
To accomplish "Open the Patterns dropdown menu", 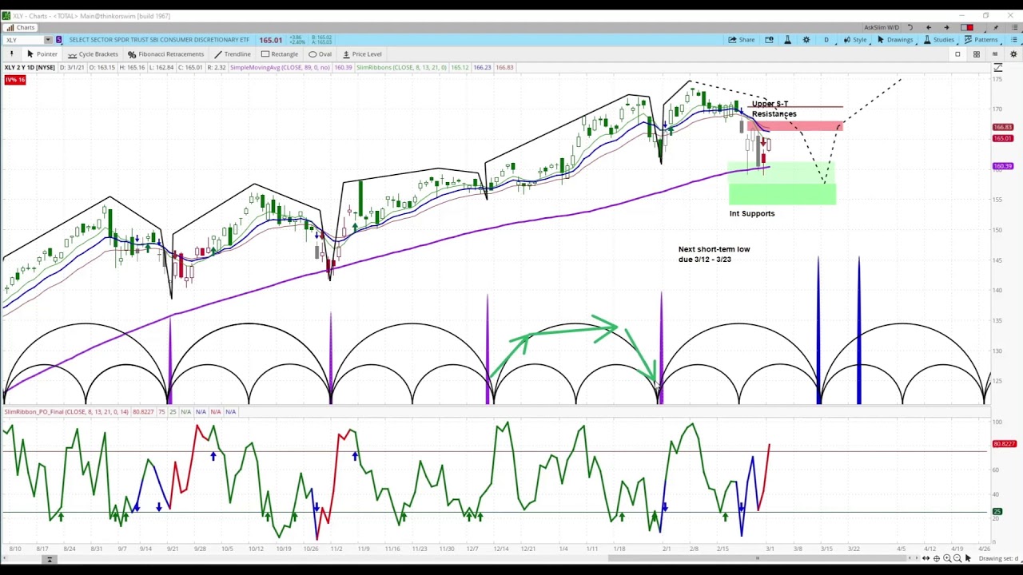I will 981,40.
